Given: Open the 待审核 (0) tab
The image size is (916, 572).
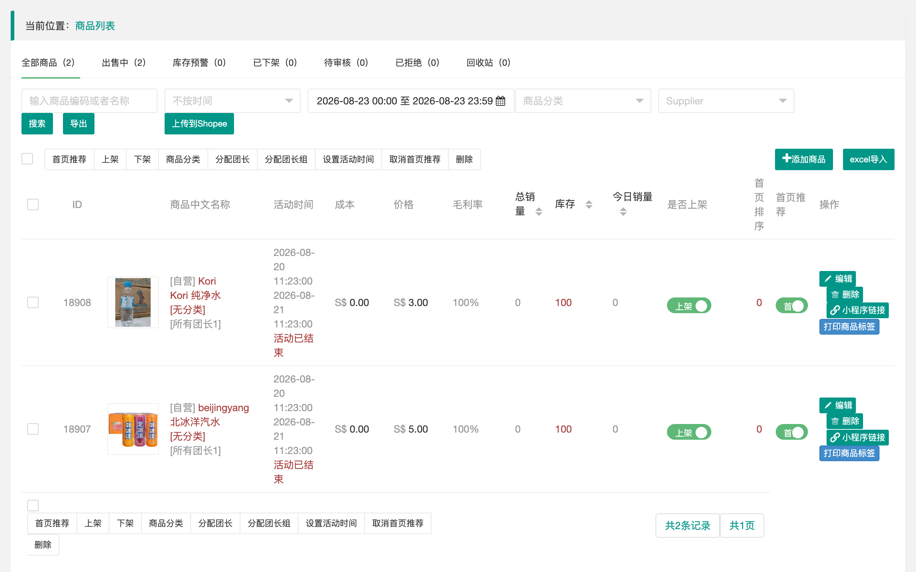Looking at the screenshot, I should coord(346,63).
